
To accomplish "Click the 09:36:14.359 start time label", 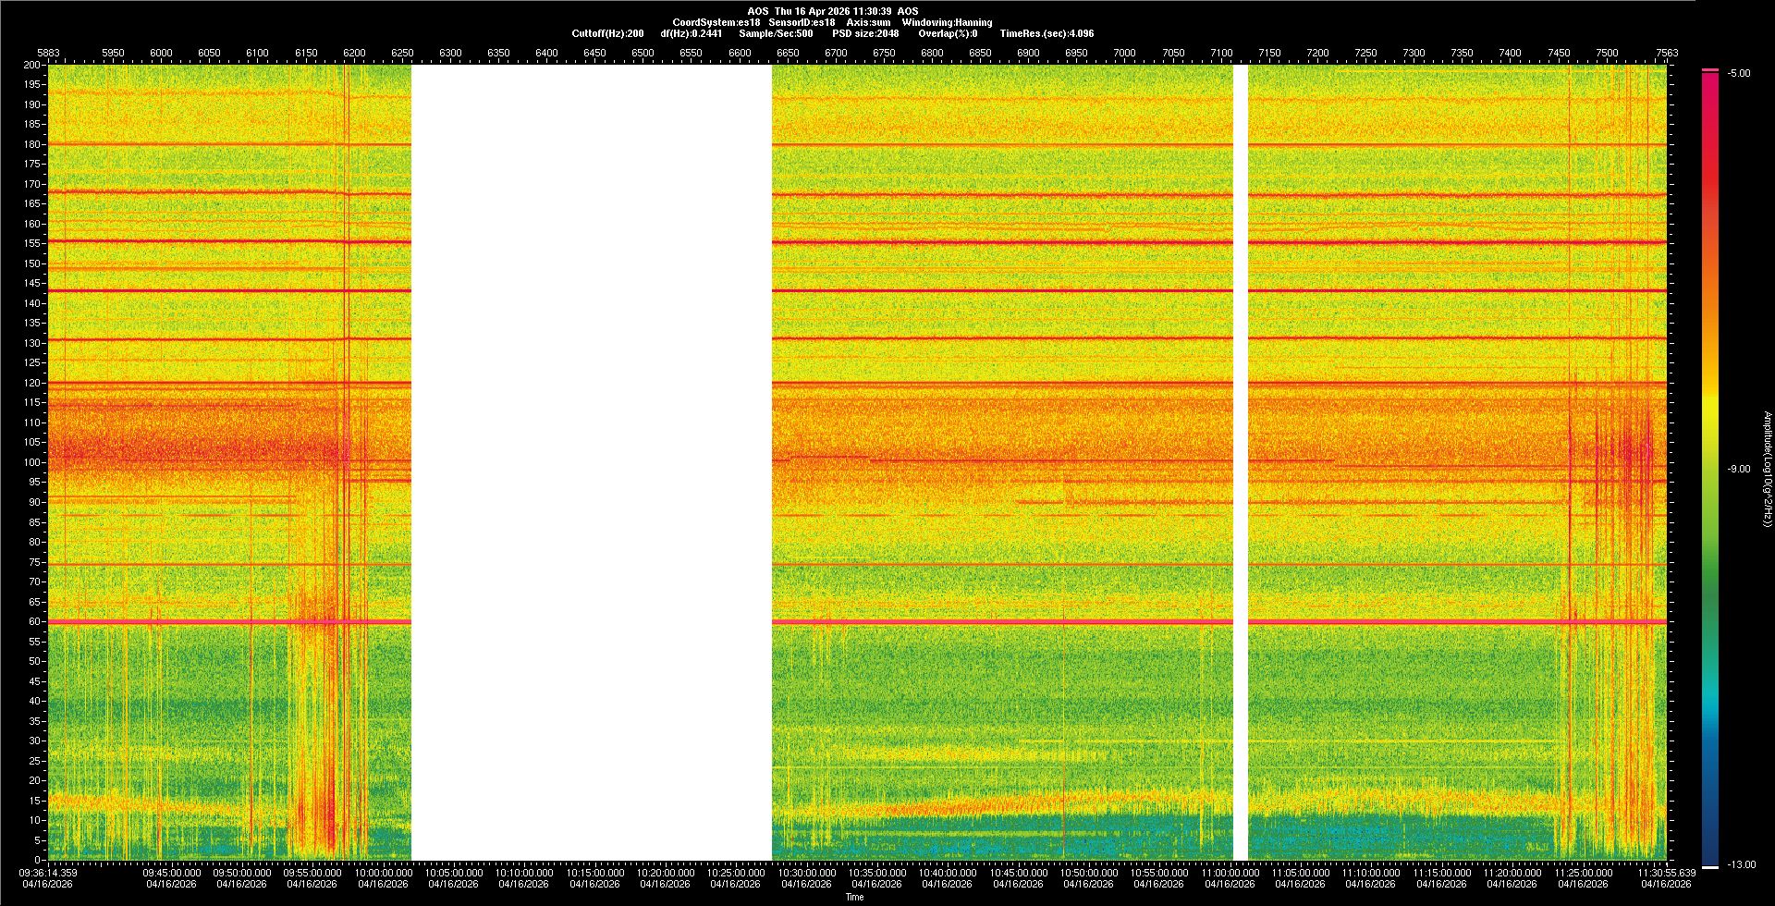I will click(x=48, y=873).
